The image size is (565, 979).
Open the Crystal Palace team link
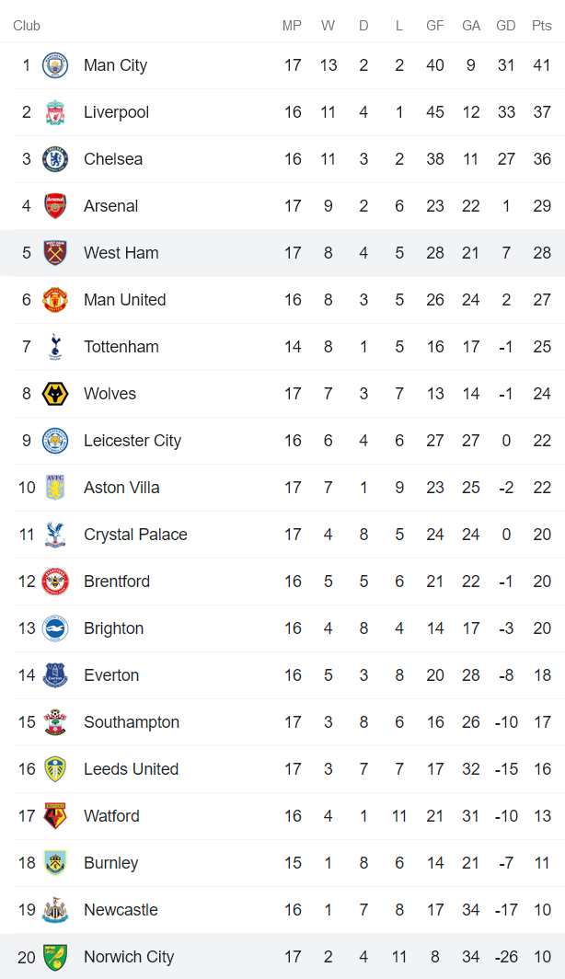coord(135,535)
